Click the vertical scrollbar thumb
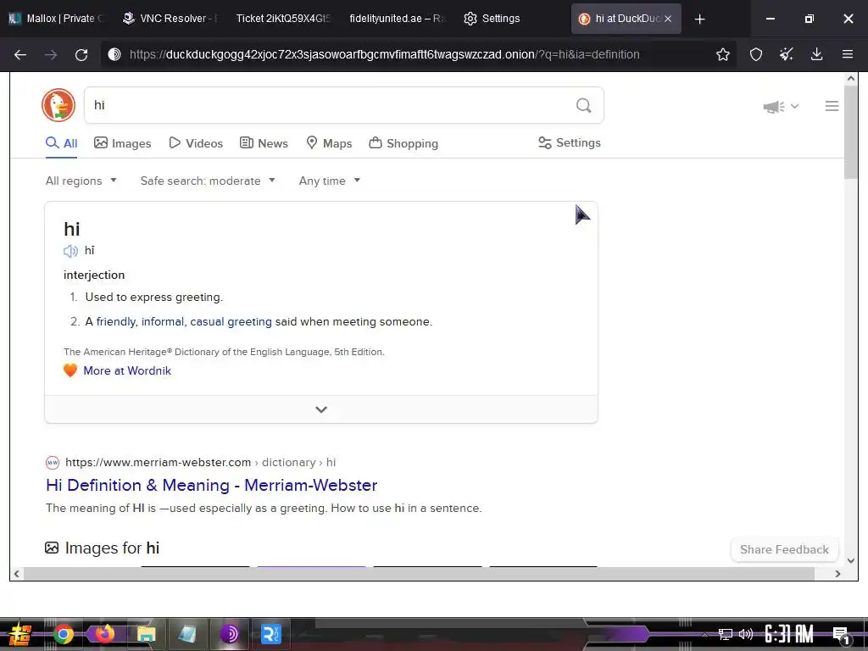 tap(851, 133)
